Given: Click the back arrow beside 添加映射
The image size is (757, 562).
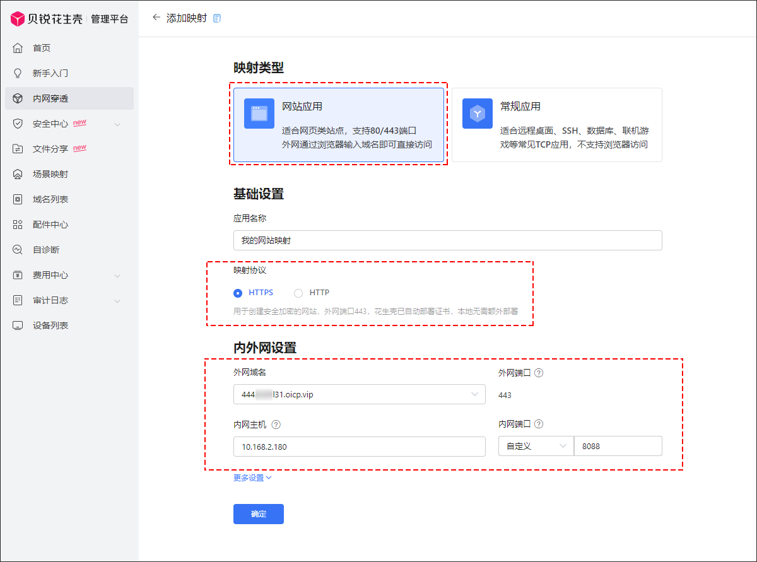Looking at the screenshot, I should pos(156,18).
